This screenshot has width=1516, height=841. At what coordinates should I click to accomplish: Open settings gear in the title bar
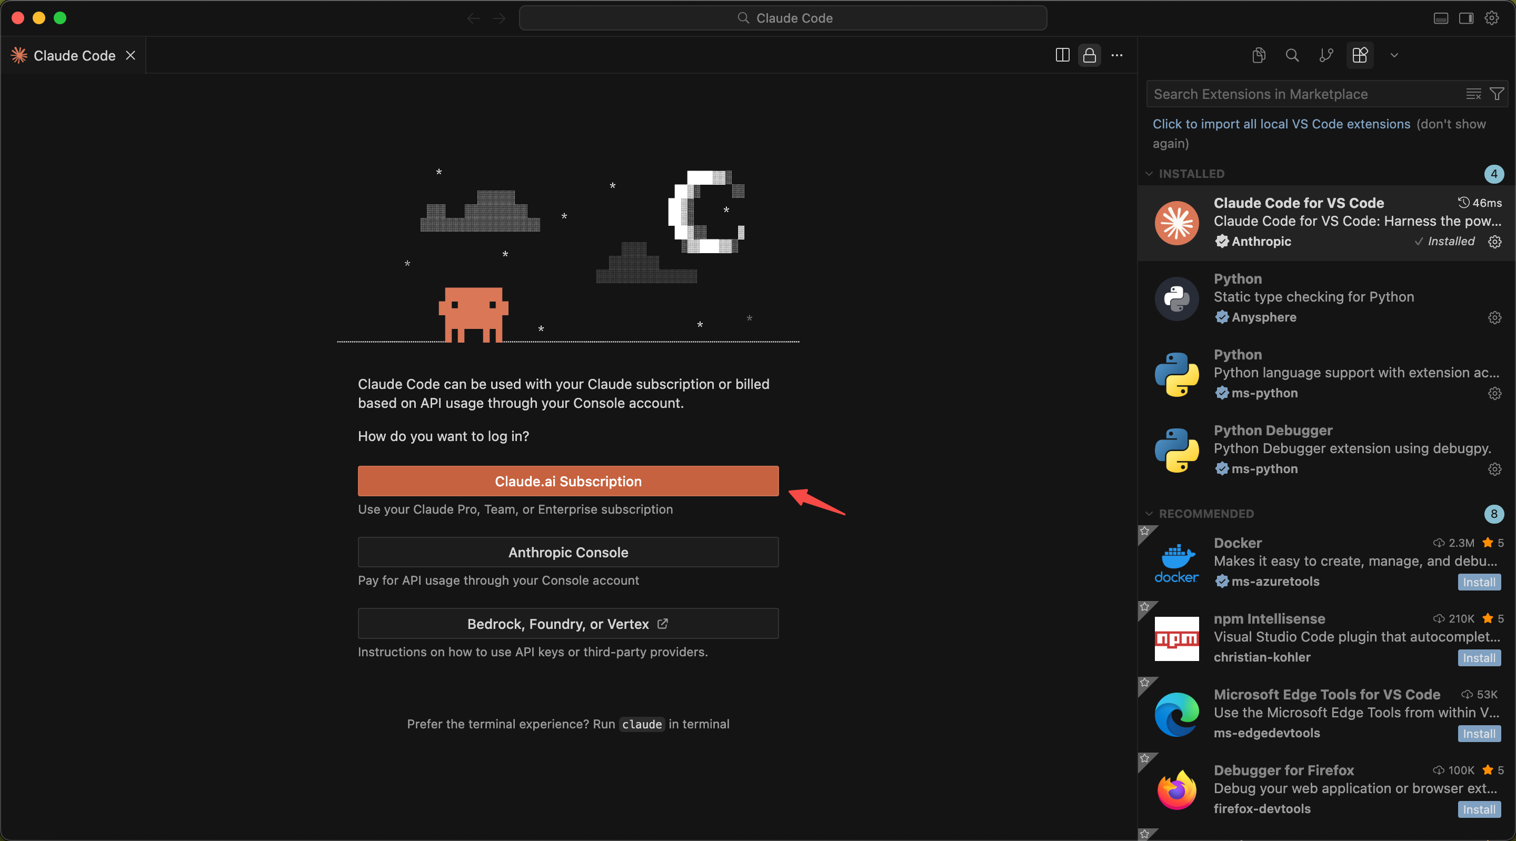(x=1491, y=18)
